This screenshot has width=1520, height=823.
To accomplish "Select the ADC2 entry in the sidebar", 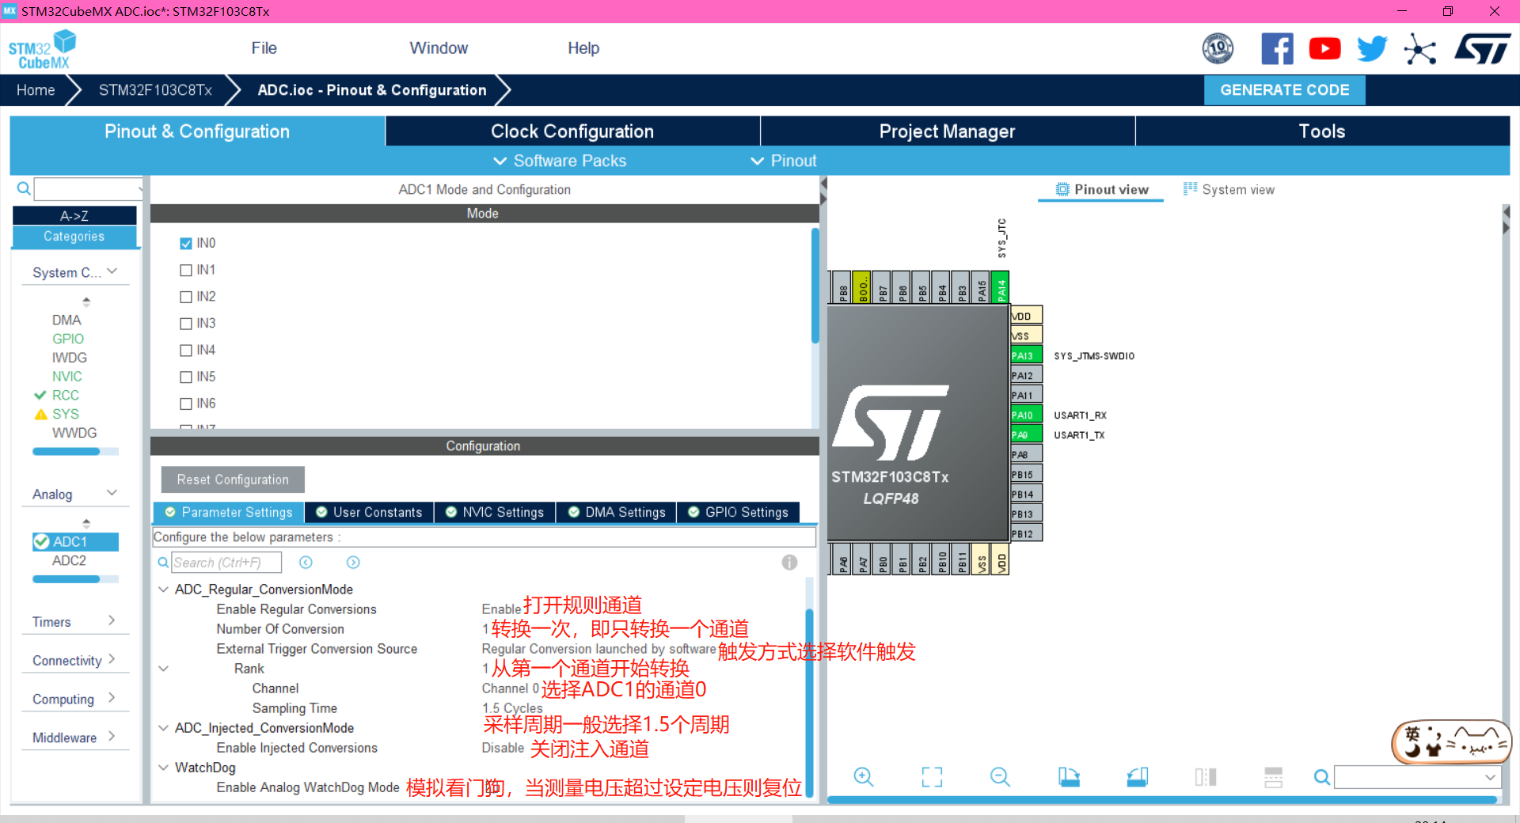I will tap(70, 560).
